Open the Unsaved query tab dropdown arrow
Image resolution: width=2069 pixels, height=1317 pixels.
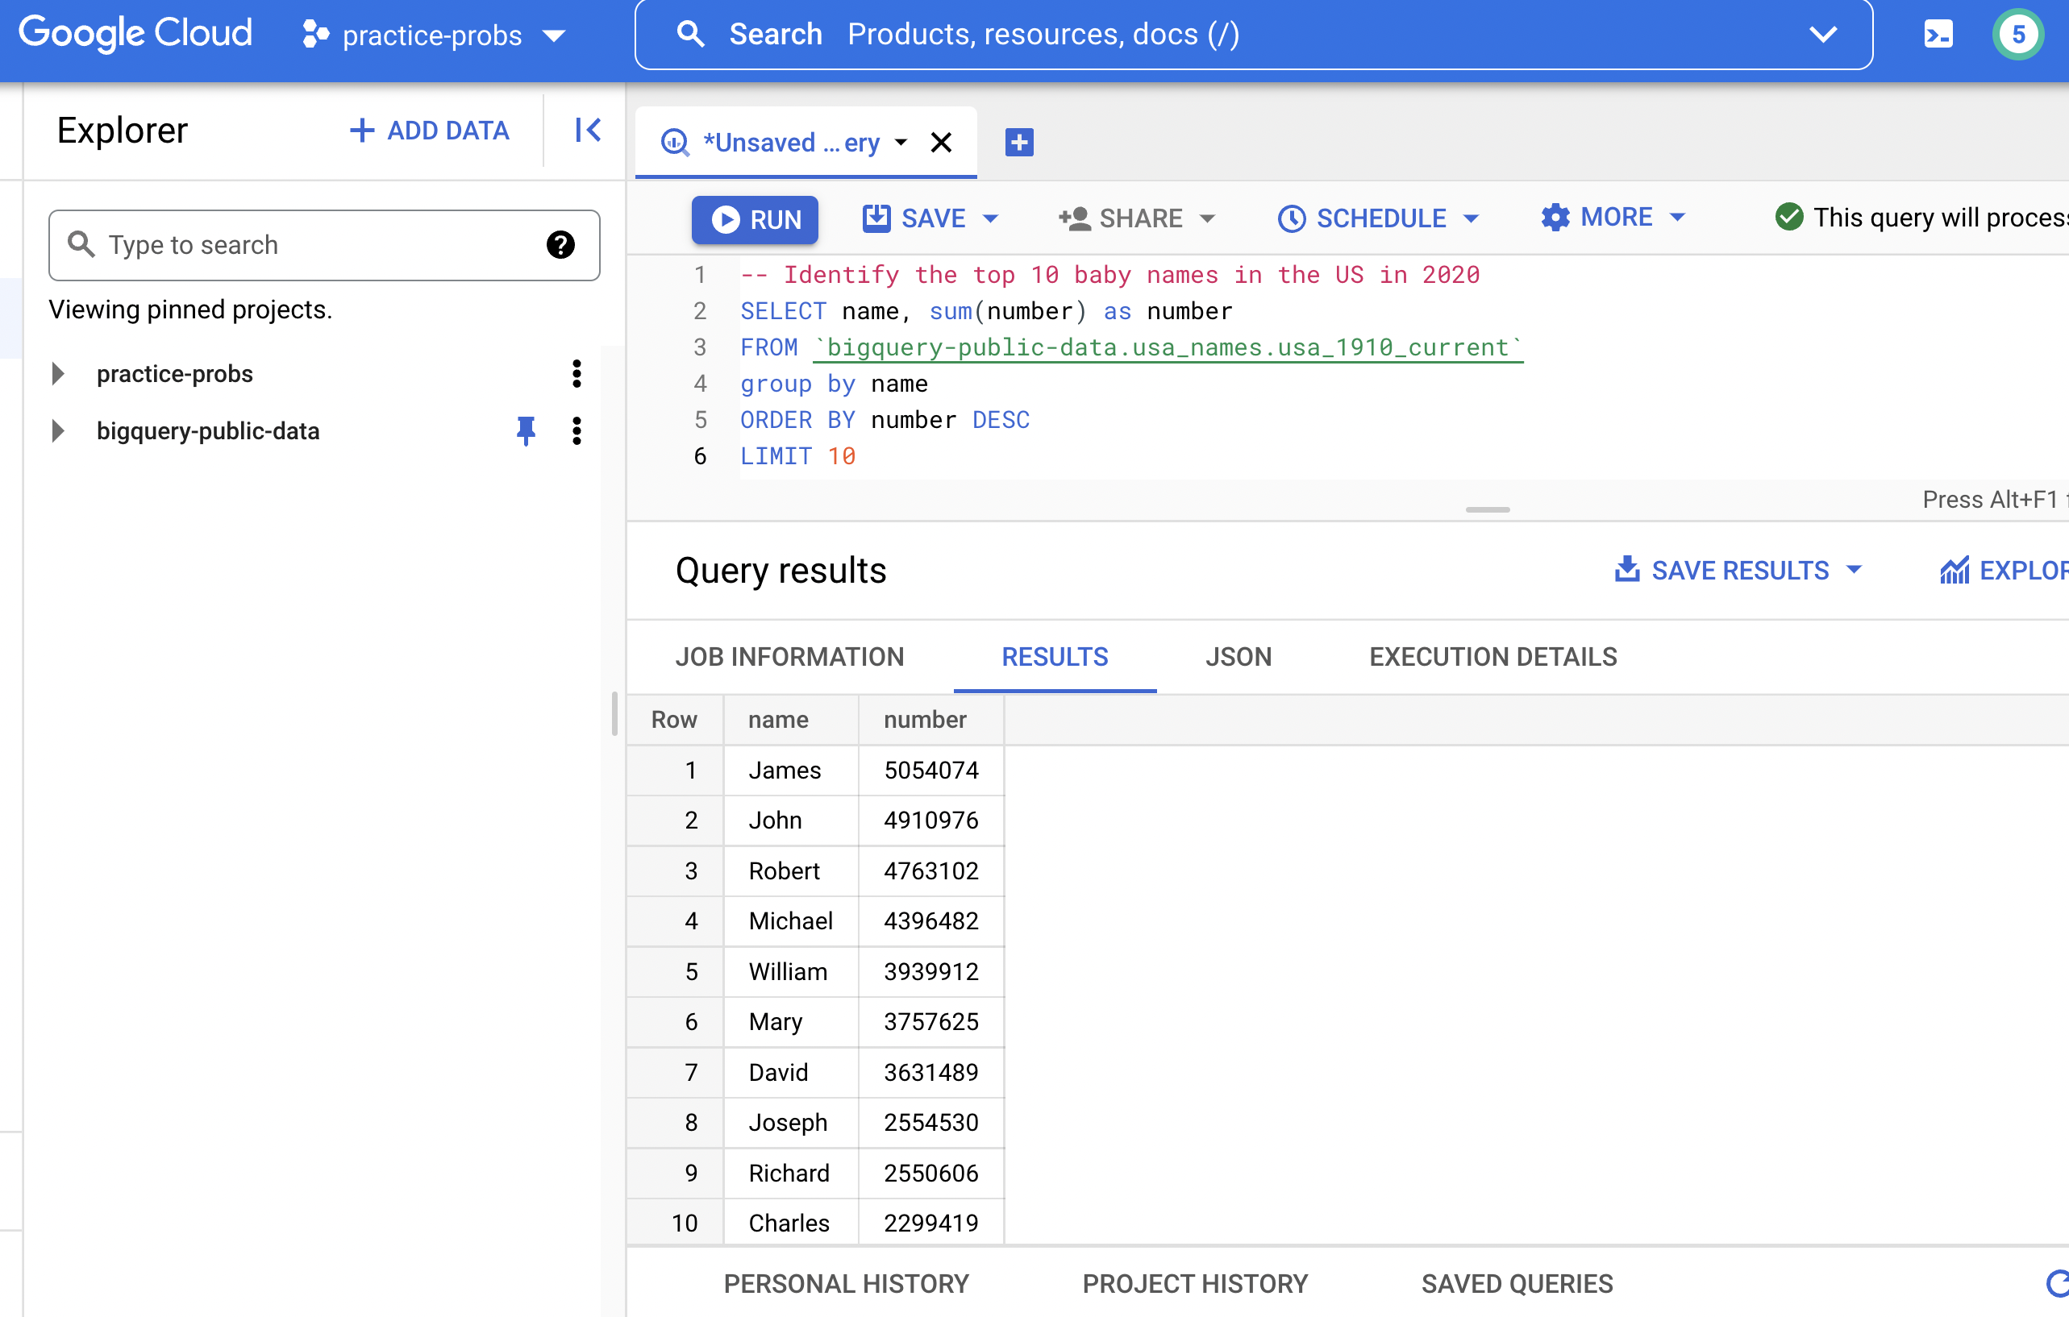click(901, 143)
